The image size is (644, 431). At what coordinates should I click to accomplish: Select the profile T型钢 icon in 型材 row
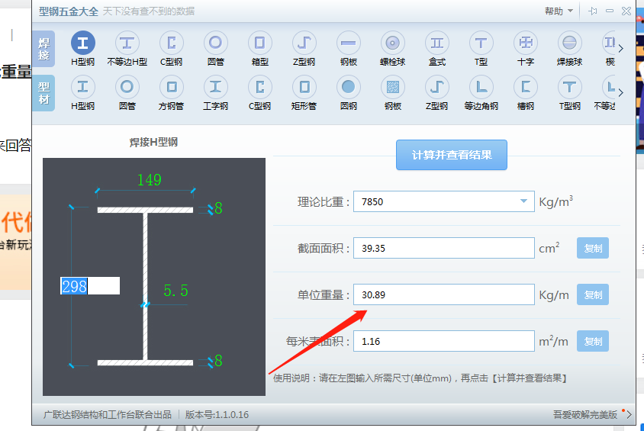[570, 87]
